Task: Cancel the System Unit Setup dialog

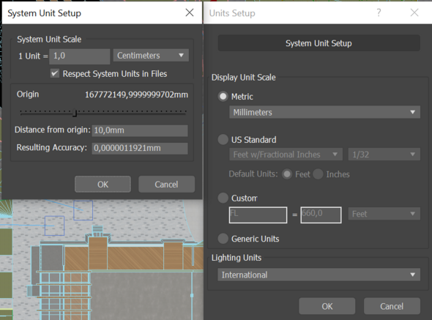Action: coord(166,184)
